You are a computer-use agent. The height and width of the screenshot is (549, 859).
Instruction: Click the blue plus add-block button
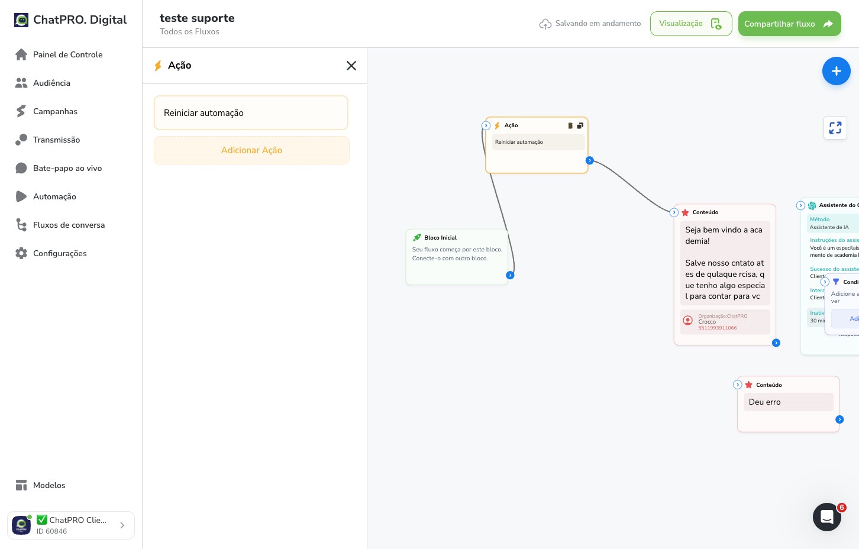pyautogui.click(x=836, y=71)
